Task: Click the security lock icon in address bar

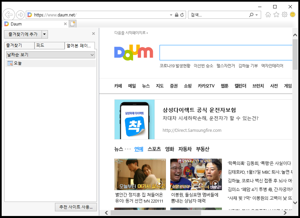Action: 177,15
